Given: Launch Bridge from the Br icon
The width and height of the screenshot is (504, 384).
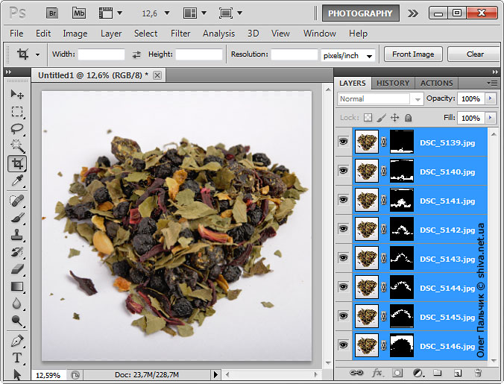Looking at the screenshot, I should click(52, 13).
